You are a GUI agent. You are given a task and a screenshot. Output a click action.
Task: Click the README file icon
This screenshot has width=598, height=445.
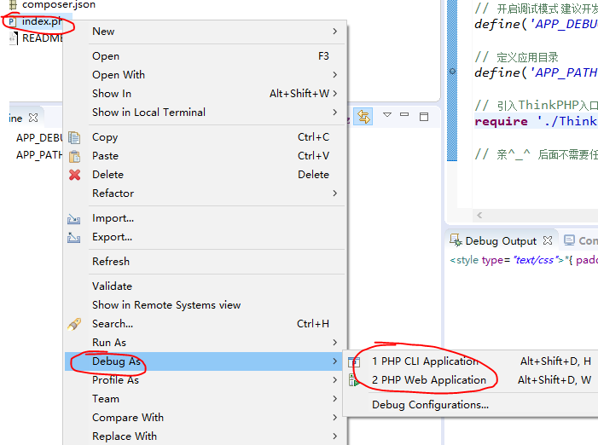click(14, 38)
